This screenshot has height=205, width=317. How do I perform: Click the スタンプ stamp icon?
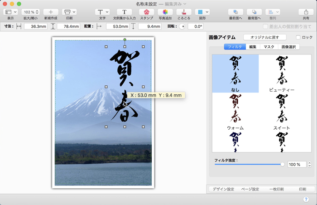pos(146,12)
